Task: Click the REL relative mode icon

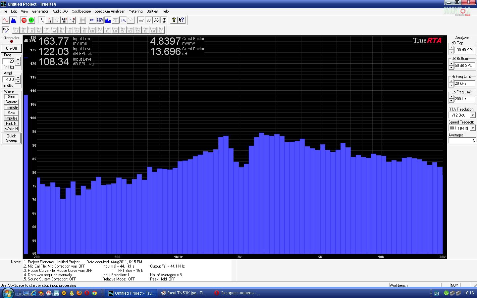Action: point(92,20)
